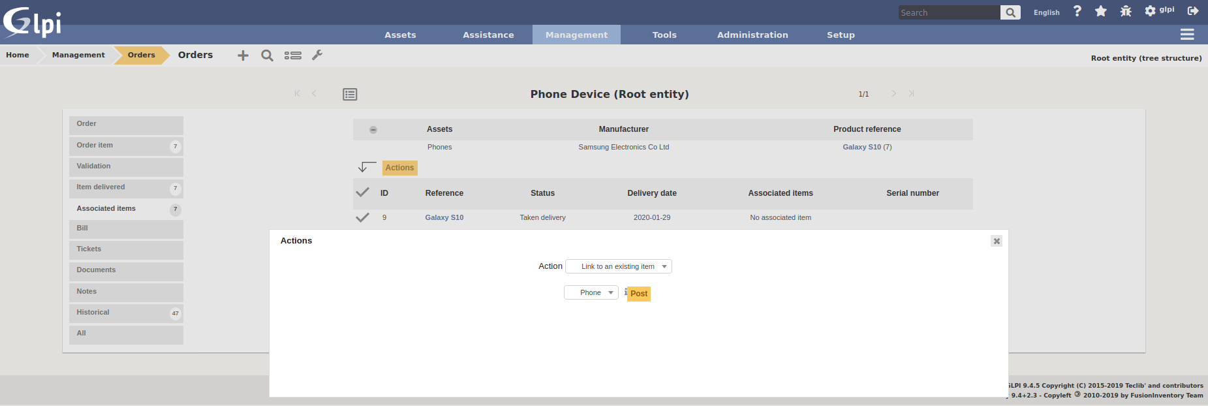
Task: Click the templates list icon beside search
Action: pos(292,55)
